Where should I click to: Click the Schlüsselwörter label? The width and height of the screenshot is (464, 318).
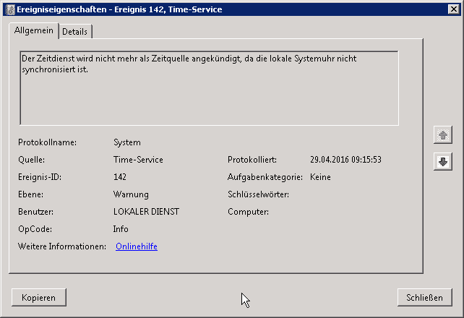click(x=258, y=194)
